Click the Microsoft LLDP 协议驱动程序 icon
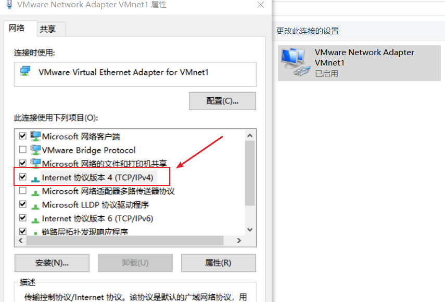 coord(35,206)
